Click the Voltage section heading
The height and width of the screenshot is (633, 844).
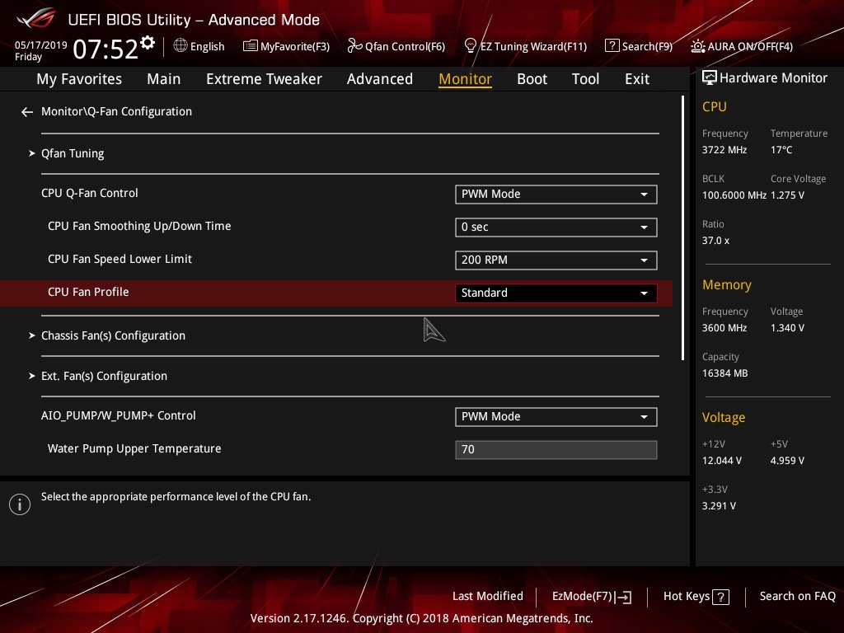point(724,418)
